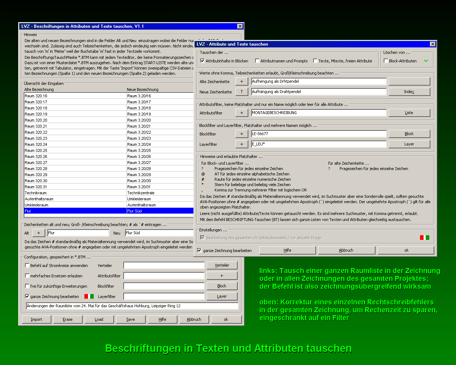Image resolution: width=456 pixels, height=365 pixels.
Task: Click the Technikzentrale new-name cell
Action: (160, 193)
